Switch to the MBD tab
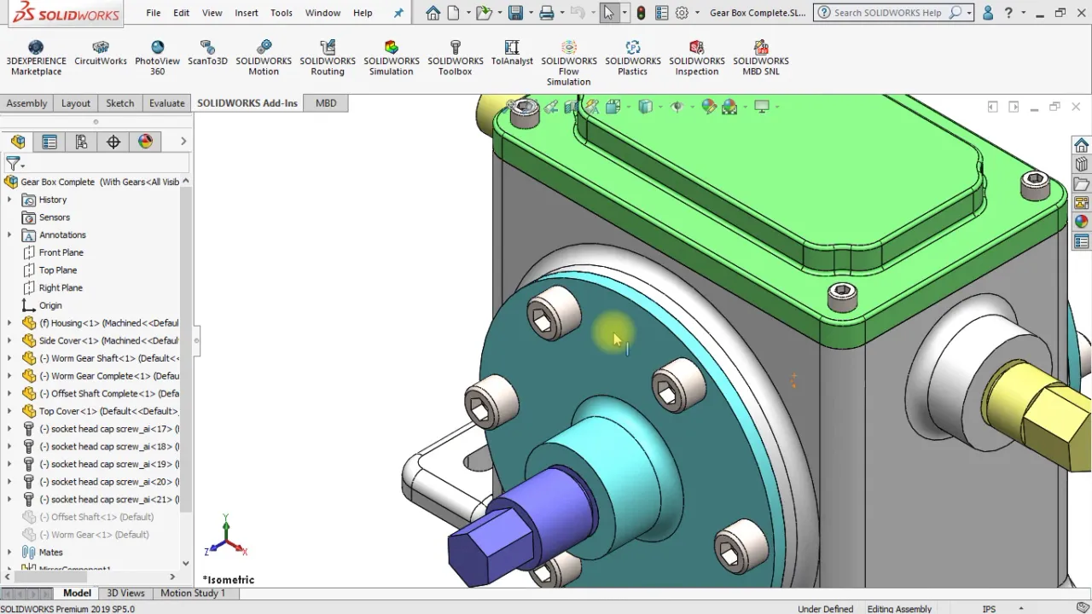This screenshot has width=1092, height=614. pyautogui.click(x=326, y=103)
